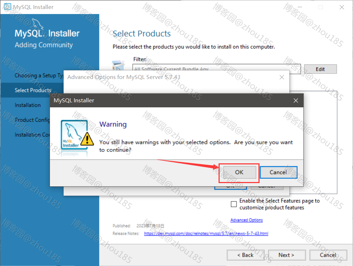353x266 pixels.
Task: Close the Advanced Options for MySQL Server window
Action: pyautogui.click(x=281, y=77)
